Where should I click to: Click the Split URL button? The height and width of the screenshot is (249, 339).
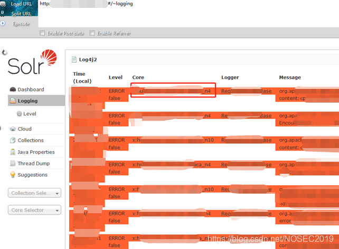point(21,14)
